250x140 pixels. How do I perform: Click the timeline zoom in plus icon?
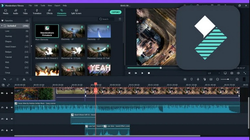click(x=237, y=79)
